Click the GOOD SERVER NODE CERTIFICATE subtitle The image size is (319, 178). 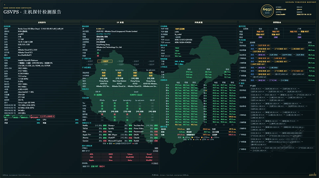point(17,8)
